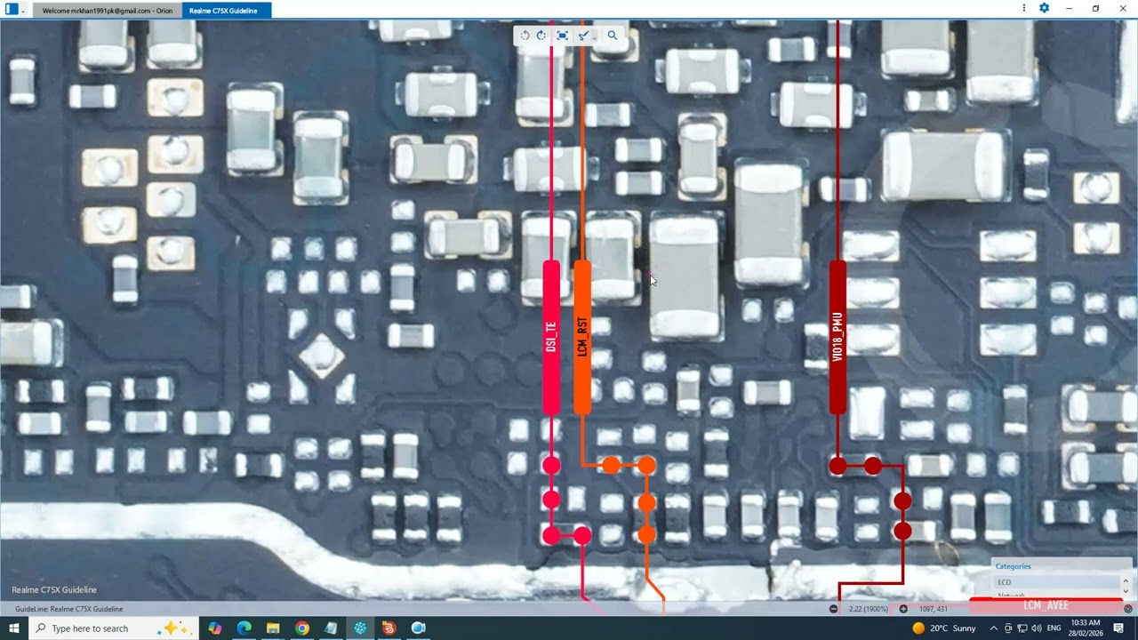Open the app logo dropdown menu

[23, 10]
